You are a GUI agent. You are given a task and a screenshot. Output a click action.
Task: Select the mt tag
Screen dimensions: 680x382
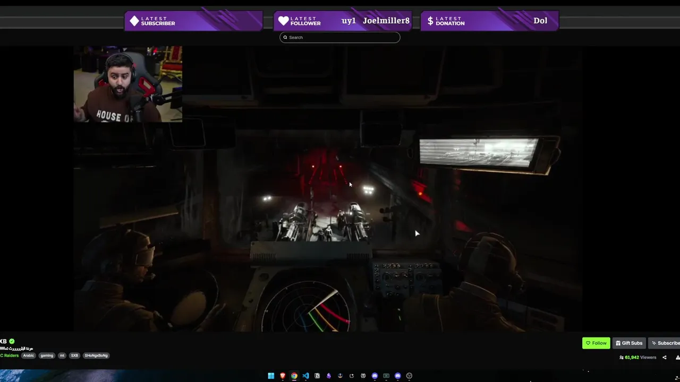(x=62, y=355)
